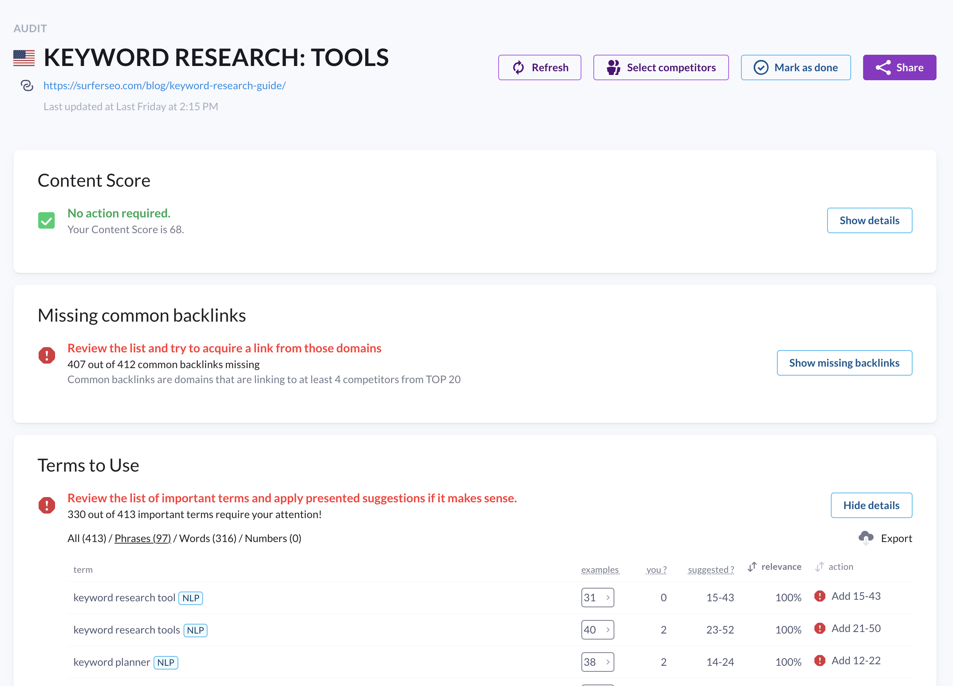Expand examples 40 for keyword research tools
This screenshot has width=953, height=686.
click(597, 630)
